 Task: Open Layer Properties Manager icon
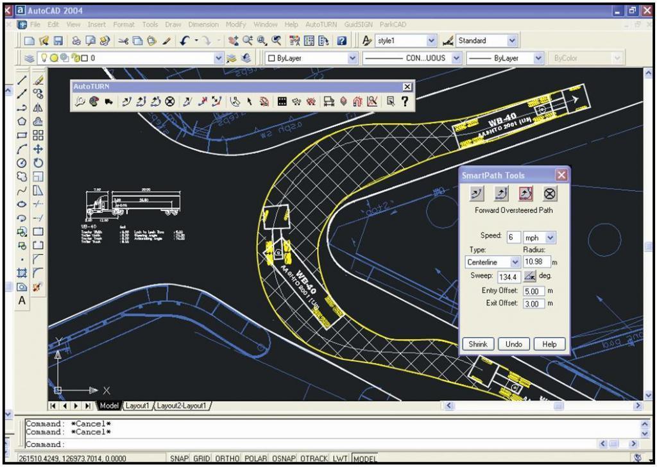point(29,58)
